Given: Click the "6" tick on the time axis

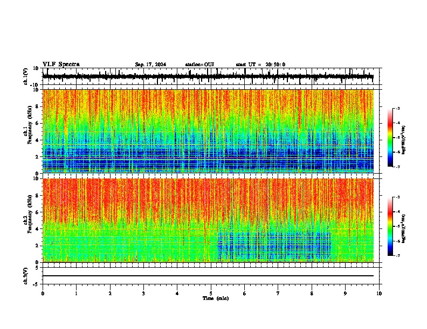Looking at the screenshot, I should pyautogui.click(x=245, y=294).
